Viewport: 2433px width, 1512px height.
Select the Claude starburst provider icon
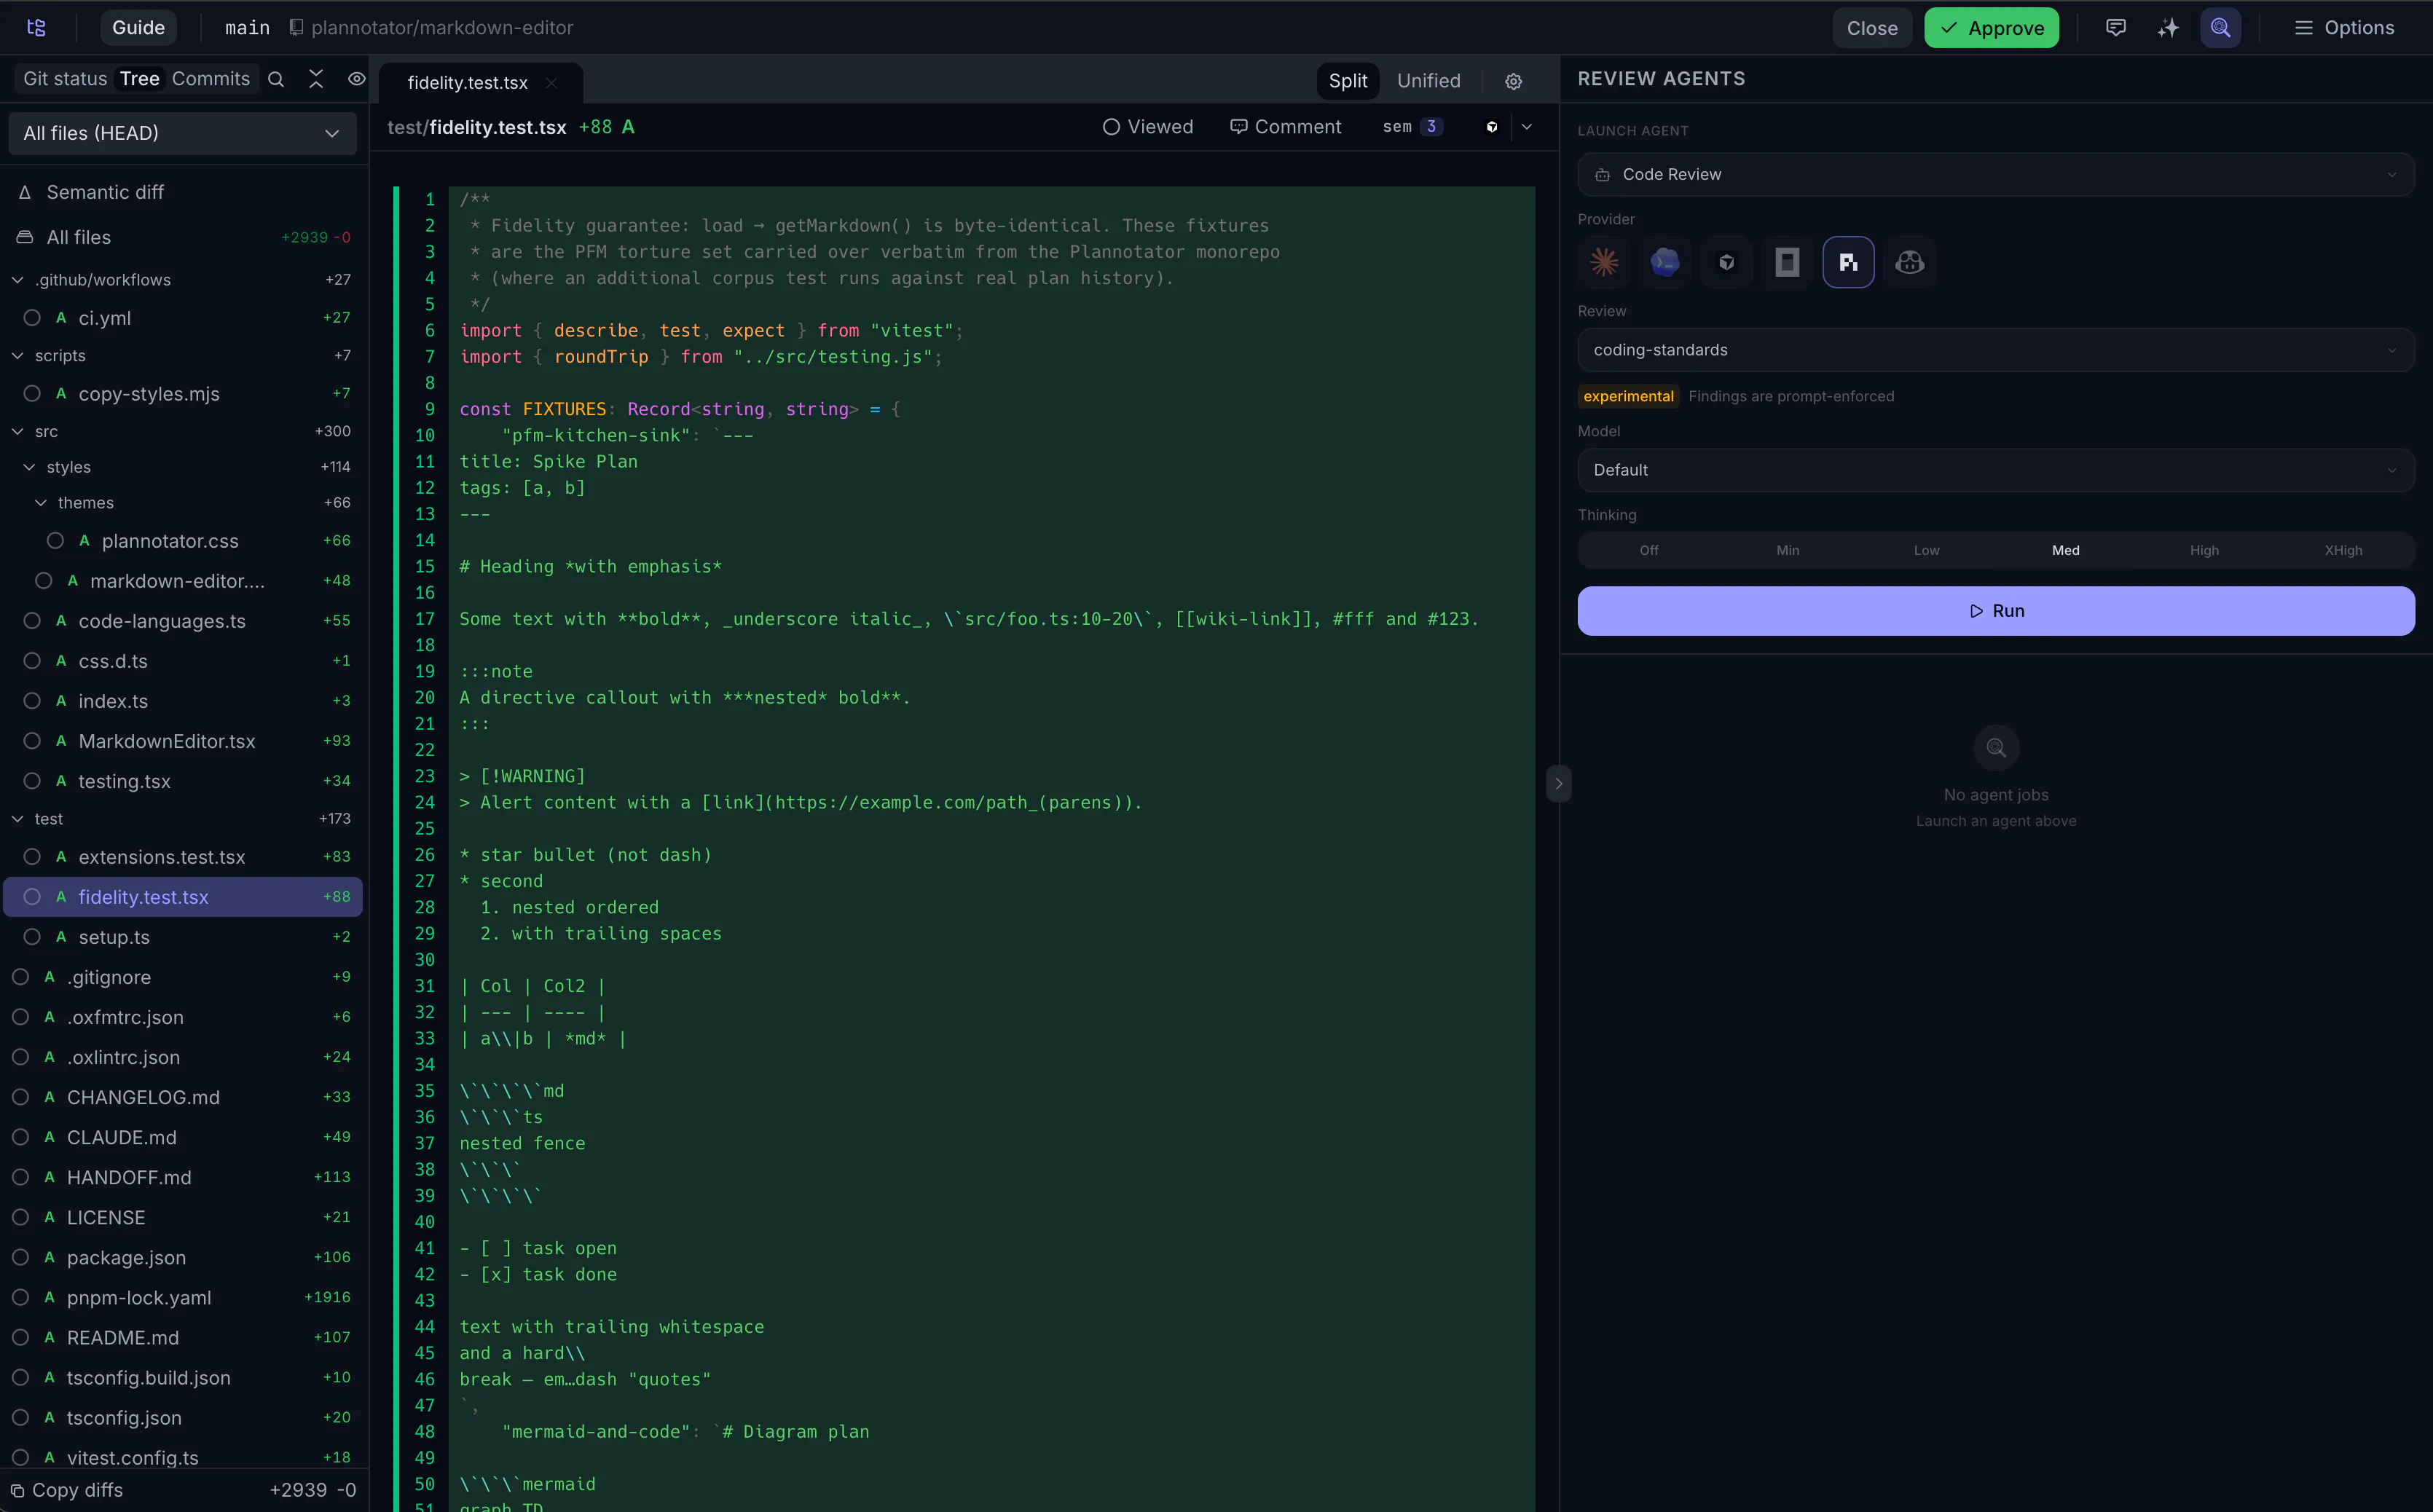coord(1604,262)
